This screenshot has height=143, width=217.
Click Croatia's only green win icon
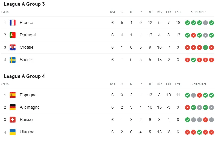click(x=206, y=48)
